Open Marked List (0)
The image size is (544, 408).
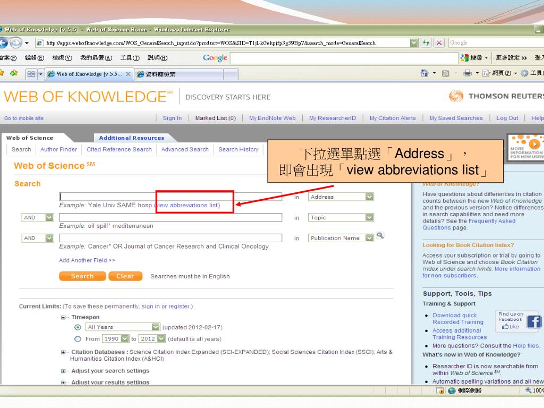[x=216, y=118]
